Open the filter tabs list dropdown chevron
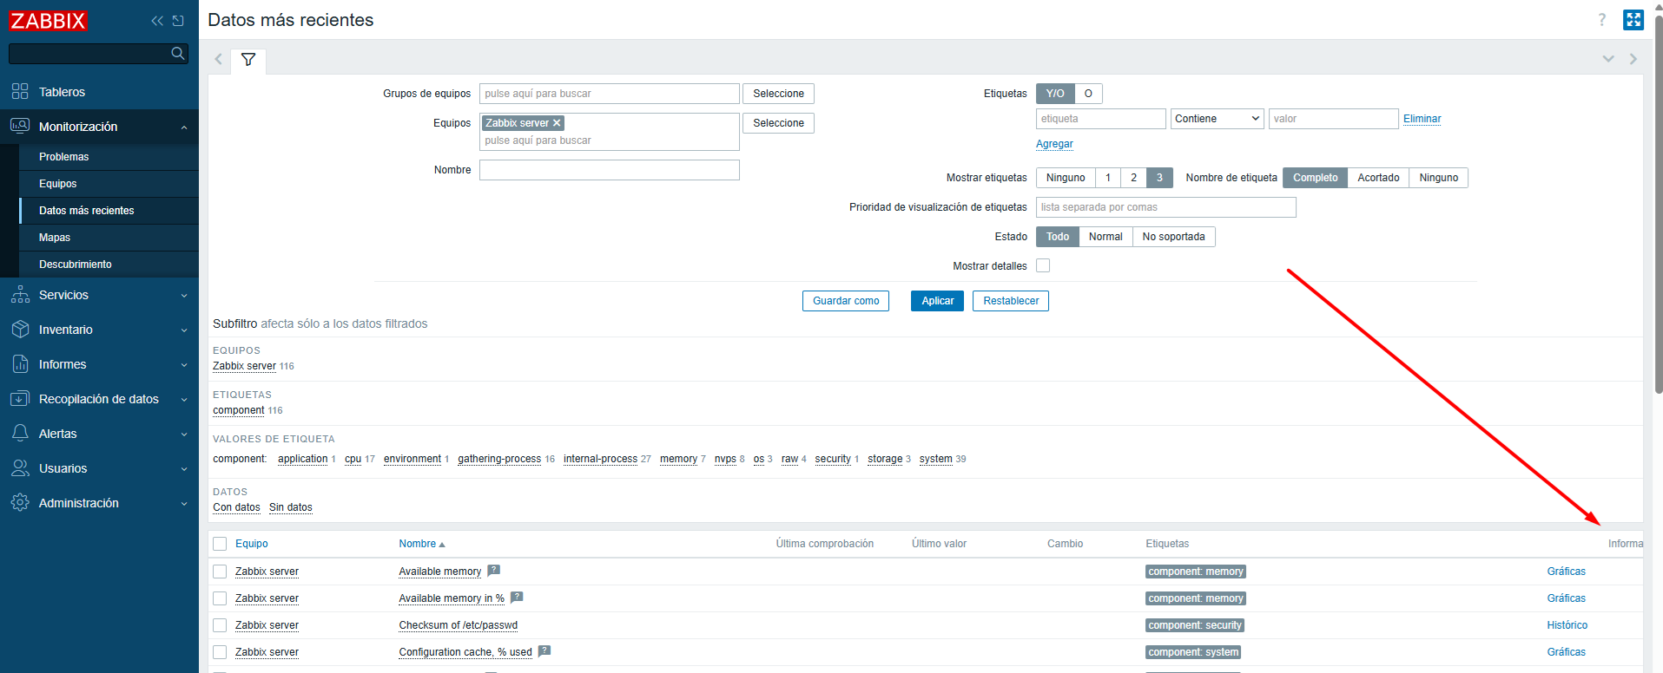Image resolution: width=1663 pixels, height=673 pixels. tap(1608, 59)
